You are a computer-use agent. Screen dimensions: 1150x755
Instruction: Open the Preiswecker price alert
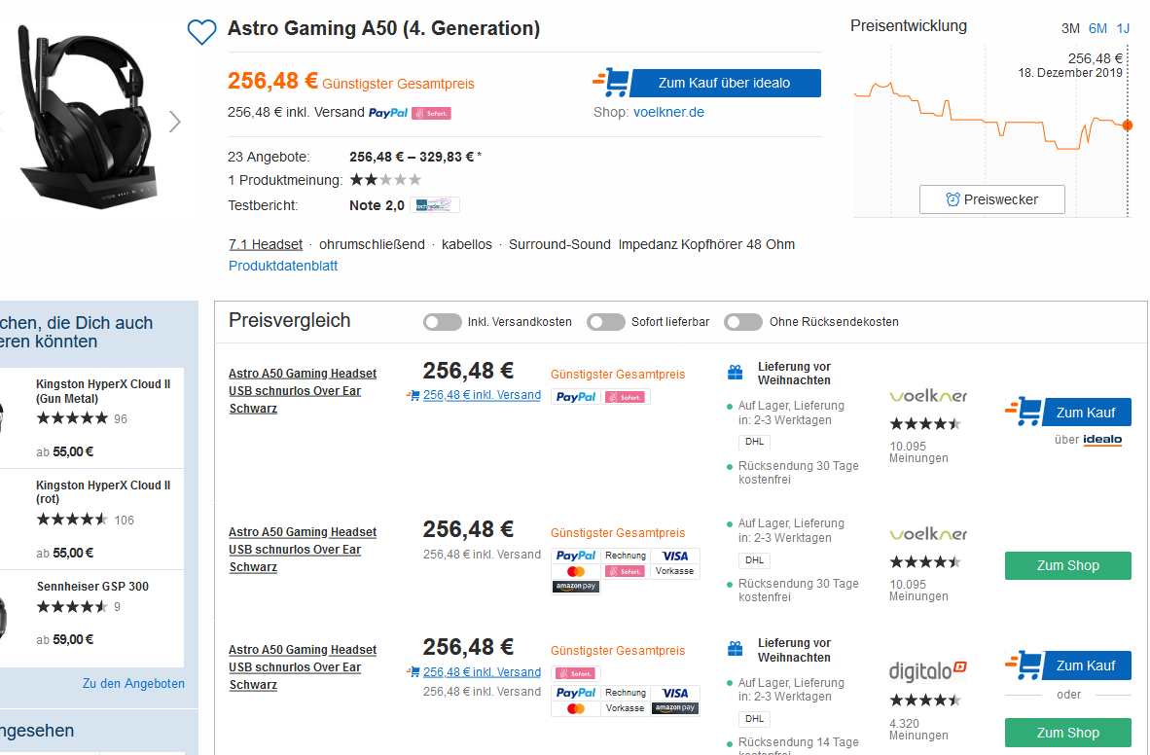pyautogui.click(x=991, y=199)
